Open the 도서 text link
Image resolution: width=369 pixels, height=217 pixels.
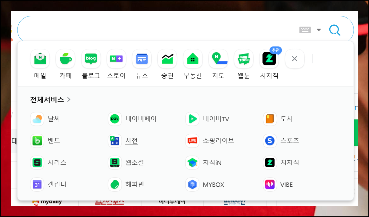287,119
